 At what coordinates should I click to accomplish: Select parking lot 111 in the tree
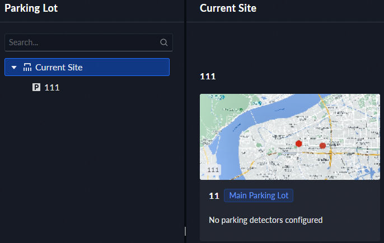coord(51,88)
